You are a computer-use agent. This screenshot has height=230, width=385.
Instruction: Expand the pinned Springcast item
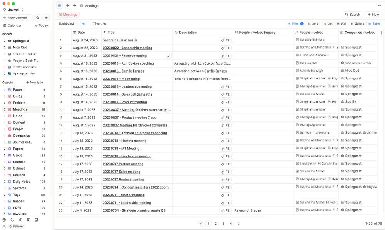(5, 41)
